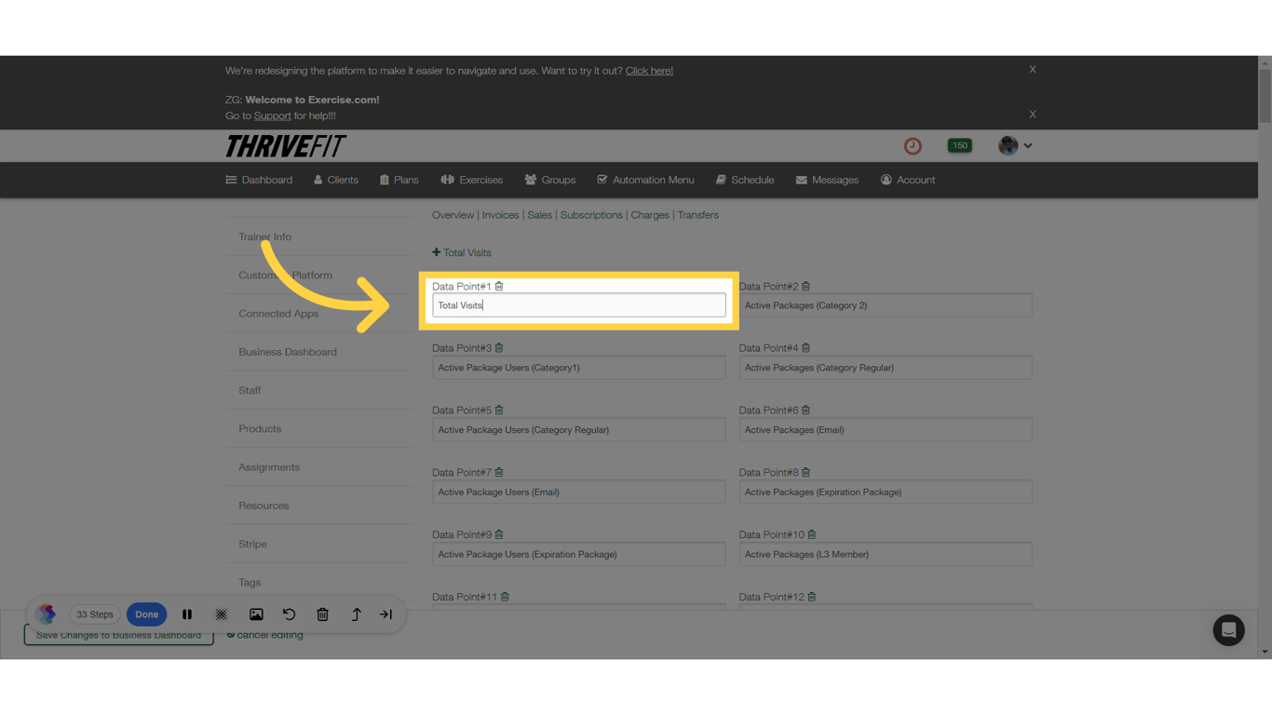Open the Support link in banner
Viewport: 1272px width, 715px height.
pos(273,115)
